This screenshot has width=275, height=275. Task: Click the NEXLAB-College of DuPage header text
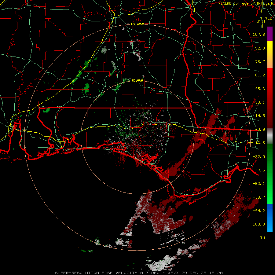click(x=245, y=3)
